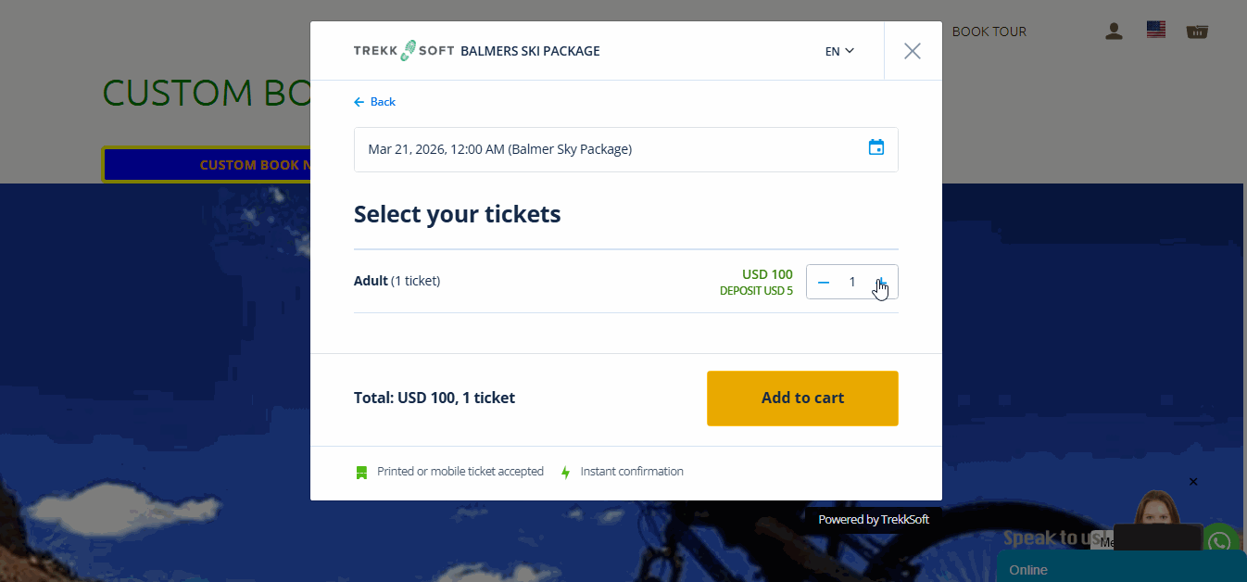
Task: Click the user account profile icon
Action: tap(1114, 32)
